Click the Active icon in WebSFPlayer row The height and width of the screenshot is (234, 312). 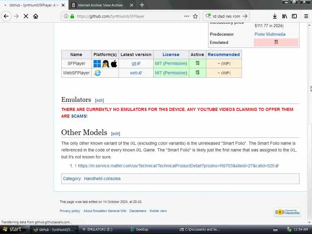click(197, 73)
